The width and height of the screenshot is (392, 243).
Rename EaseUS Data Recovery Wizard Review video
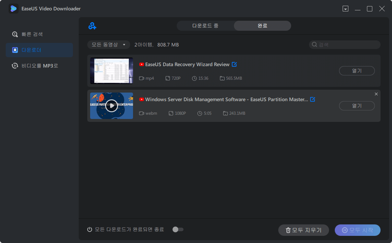(x=234, y=64)
